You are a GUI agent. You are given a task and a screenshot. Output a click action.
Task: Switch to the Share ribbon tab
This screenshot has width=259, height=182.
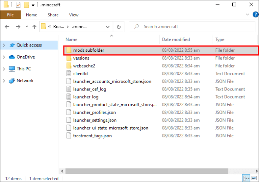click(x=53, y=15)
